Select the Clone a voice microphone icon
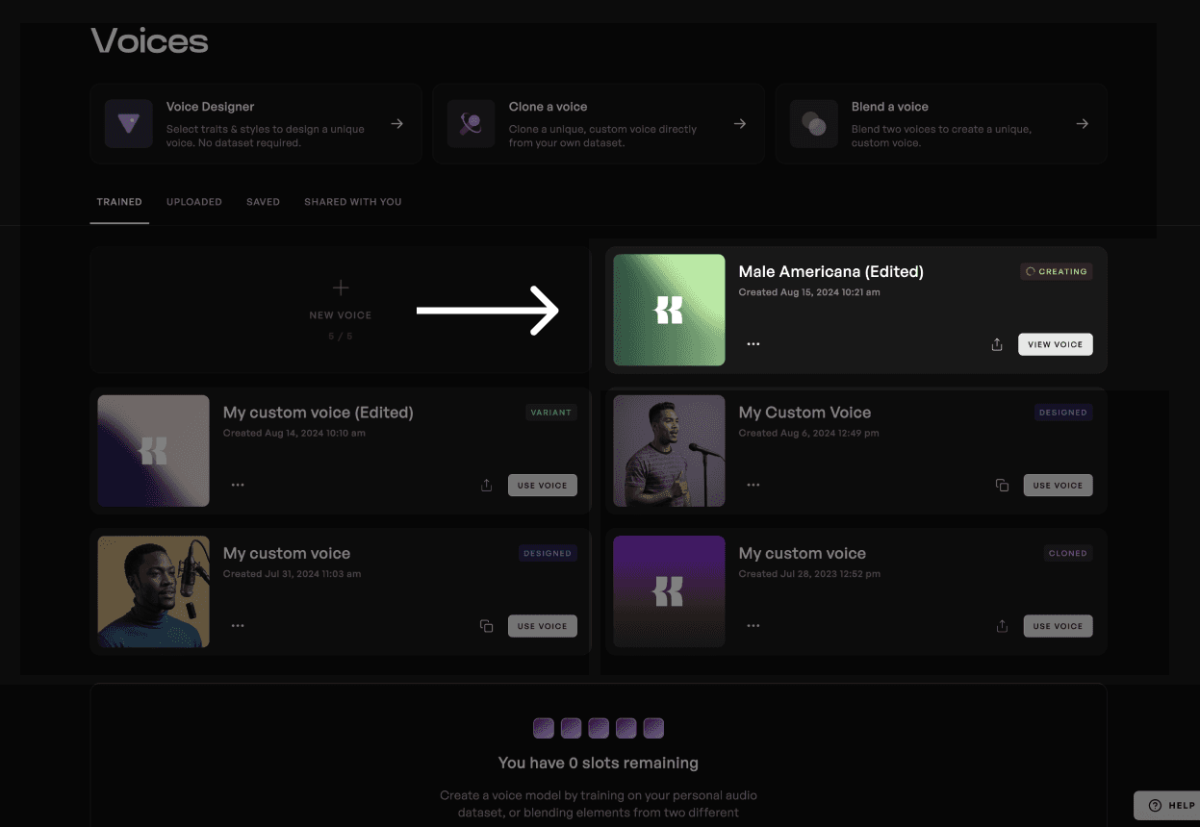The width and height of the screenshot is (1200, 827). (472, 124)
